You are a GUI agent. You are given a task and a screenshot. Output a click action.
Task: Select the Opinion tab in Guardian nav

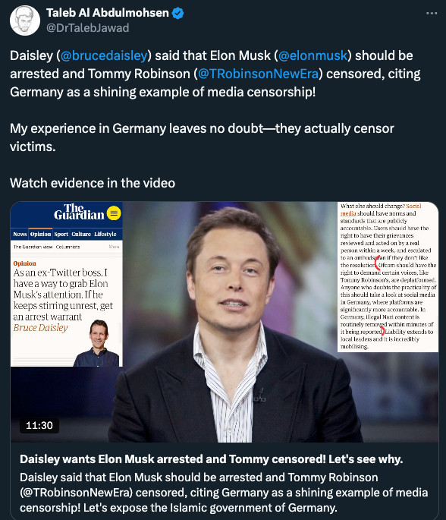[40, 234]
